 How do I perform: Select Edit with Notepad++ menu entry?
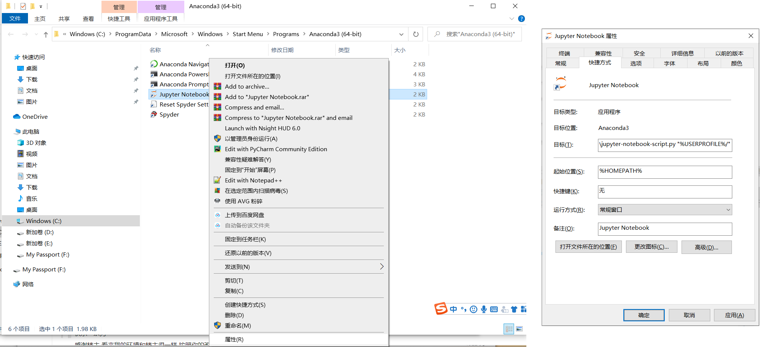pyautogui.click(x=299, y=180)
